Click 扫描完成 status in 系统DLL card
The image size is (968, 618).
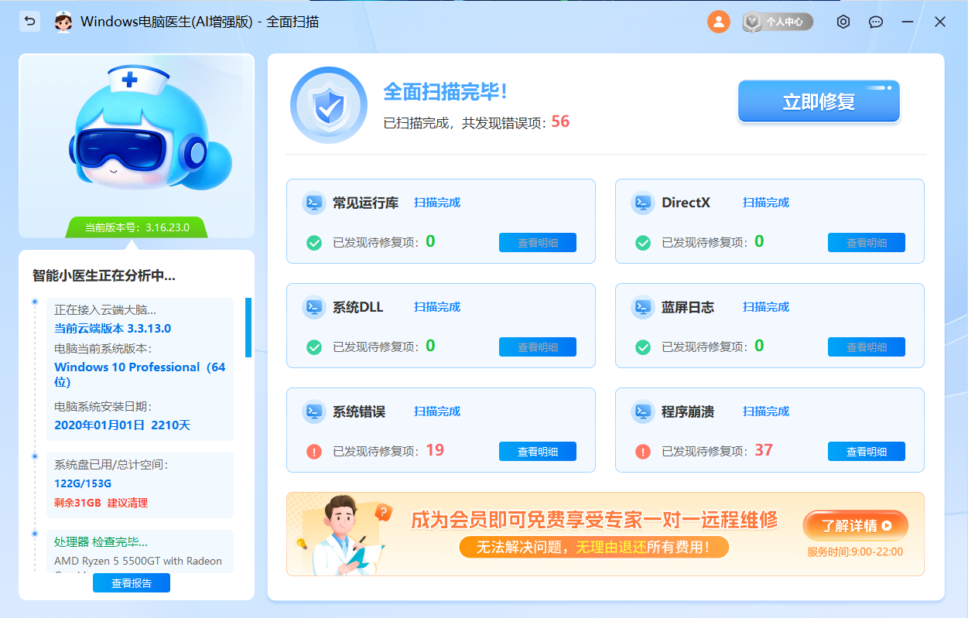437,307
